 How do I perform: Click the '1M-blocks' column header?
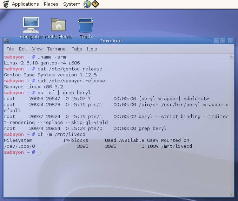pos(75,140)
